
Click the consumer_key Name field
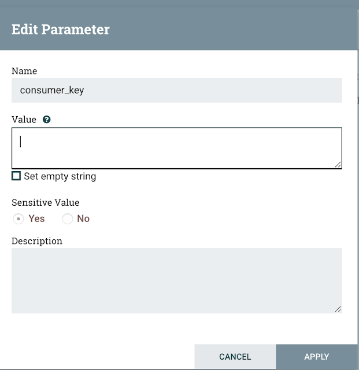point(177,90)
